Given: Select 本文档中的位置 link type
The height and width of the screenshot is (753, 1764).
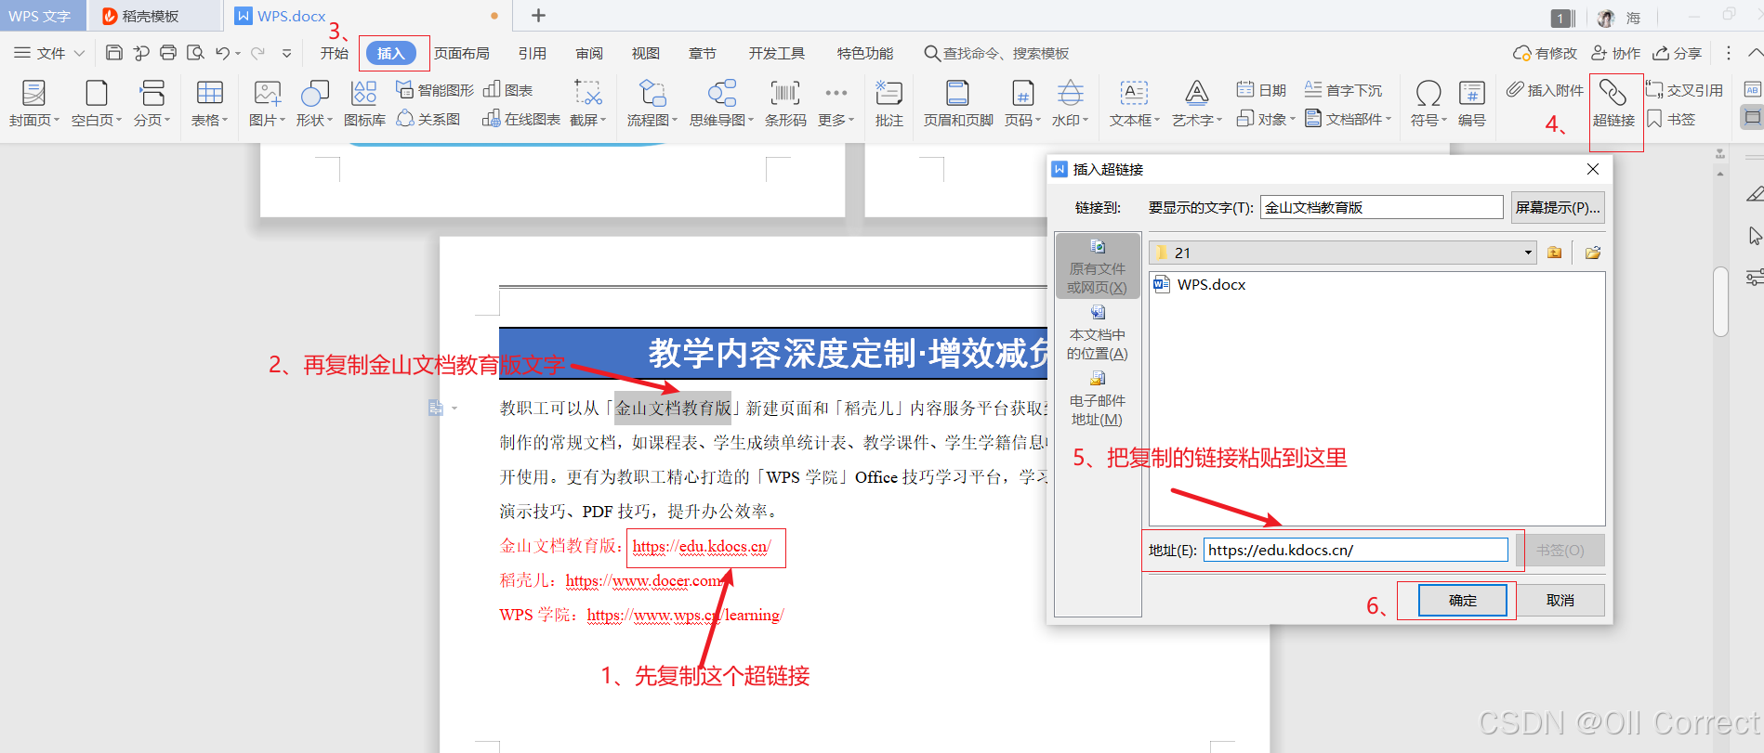Looking at the screenshot, I should (1098, 332).
